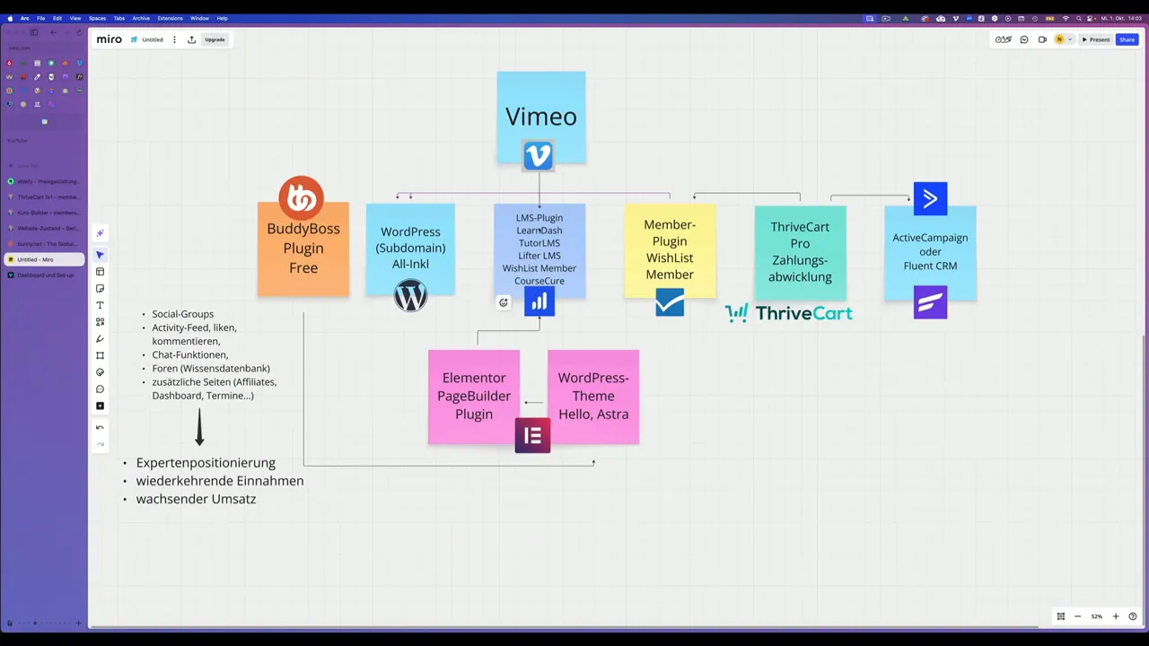Toggle the video call camera icon

point(1042,39)
